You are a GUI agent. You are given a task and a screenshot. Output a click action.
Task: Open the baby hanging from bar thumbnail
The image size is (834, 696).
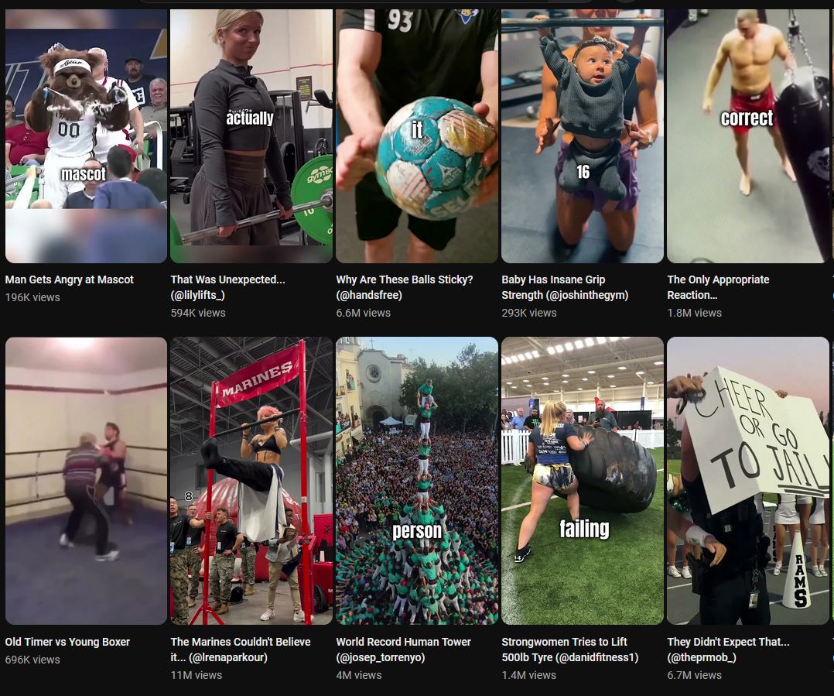[583, 135]
